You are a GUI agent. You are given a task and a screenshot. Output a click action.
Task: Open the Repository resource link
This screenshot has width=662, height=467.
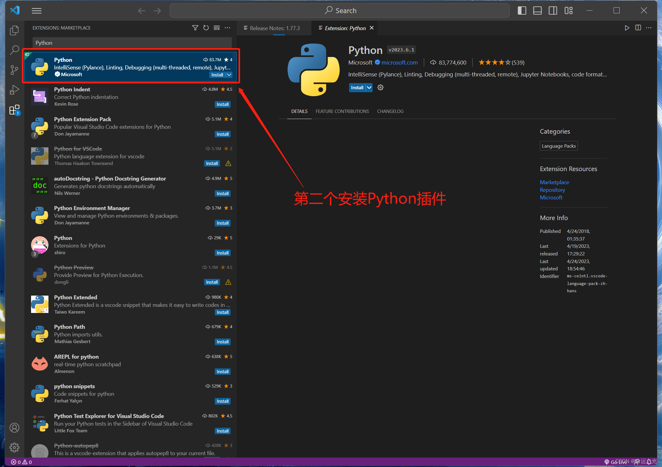[x=552, y=190]
